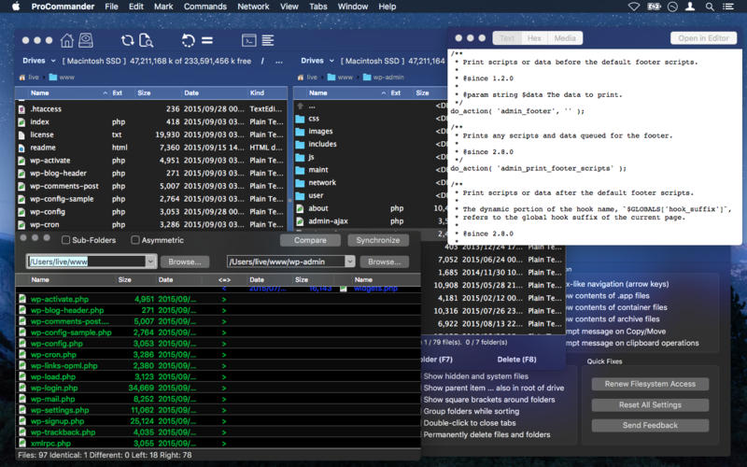Select wp-config-sample row in left pane

(151, 199)
